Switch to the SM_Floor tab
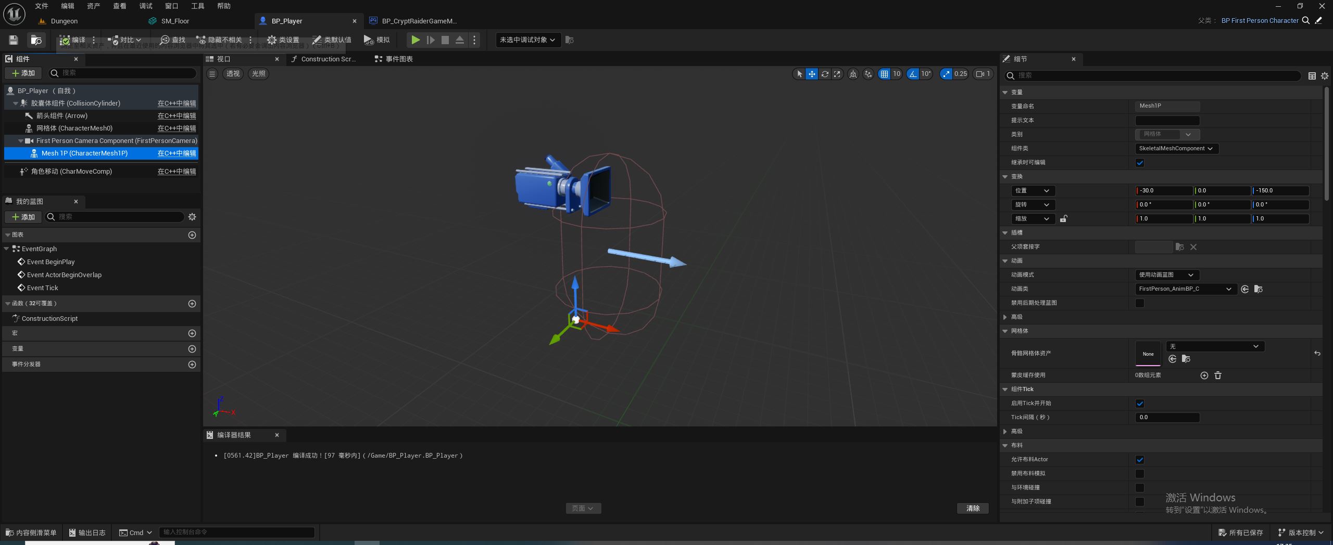 (175, 21)
